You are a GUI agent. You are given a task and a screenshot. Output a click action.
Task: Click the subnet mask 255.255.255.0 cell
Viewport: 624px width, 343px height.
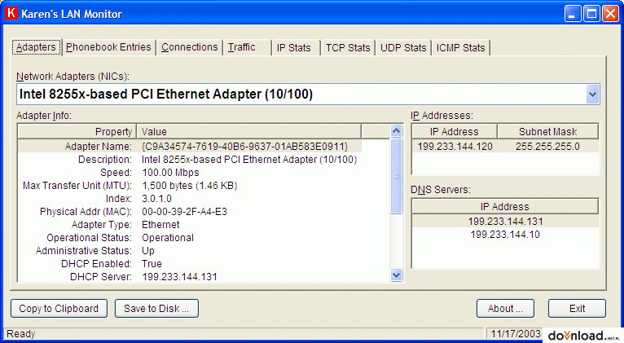(547, 147)
